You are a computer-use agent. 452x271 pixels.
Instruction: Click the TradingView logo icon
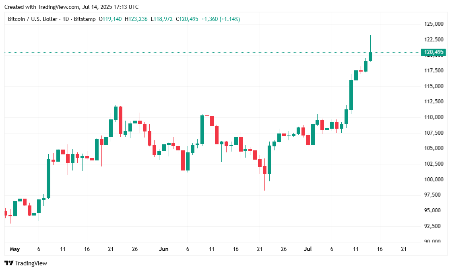(8, 263)
